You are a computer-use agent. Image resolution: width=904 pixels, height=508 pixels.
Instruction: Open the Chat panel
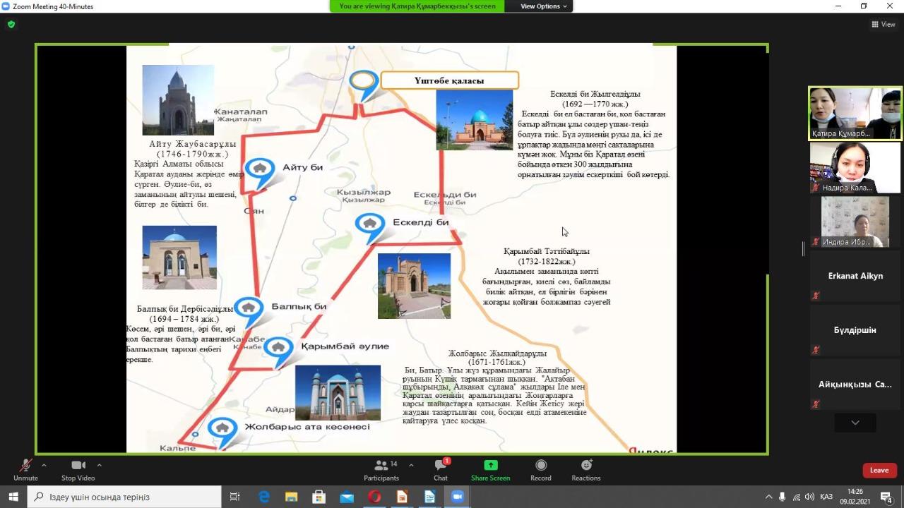coord(441,468)
